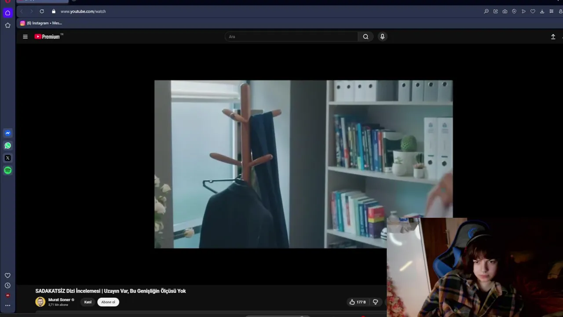Open Messenger in the sidebar
The height and width of the screenshot is (317, 563).
coord(7,133)
